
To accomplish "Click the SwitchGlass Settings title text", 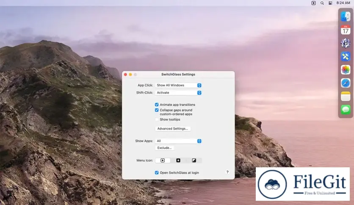I will click(x=178, y=74).
